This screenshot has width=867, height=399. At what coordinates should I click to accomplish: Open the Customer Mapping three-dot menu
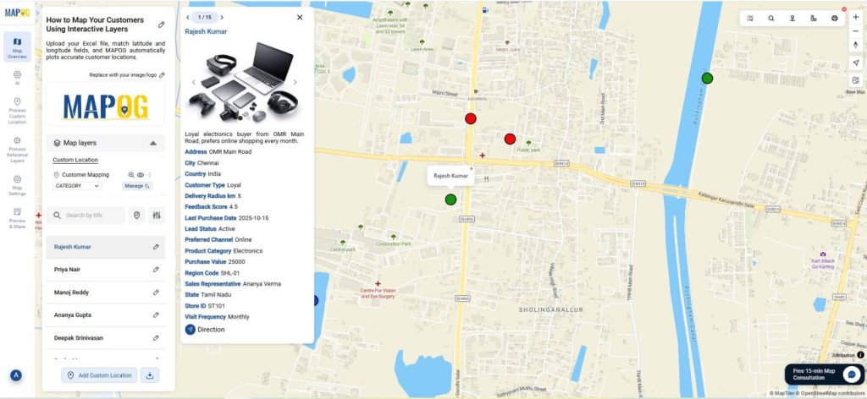pyautogui.click(x=149, y=175)
